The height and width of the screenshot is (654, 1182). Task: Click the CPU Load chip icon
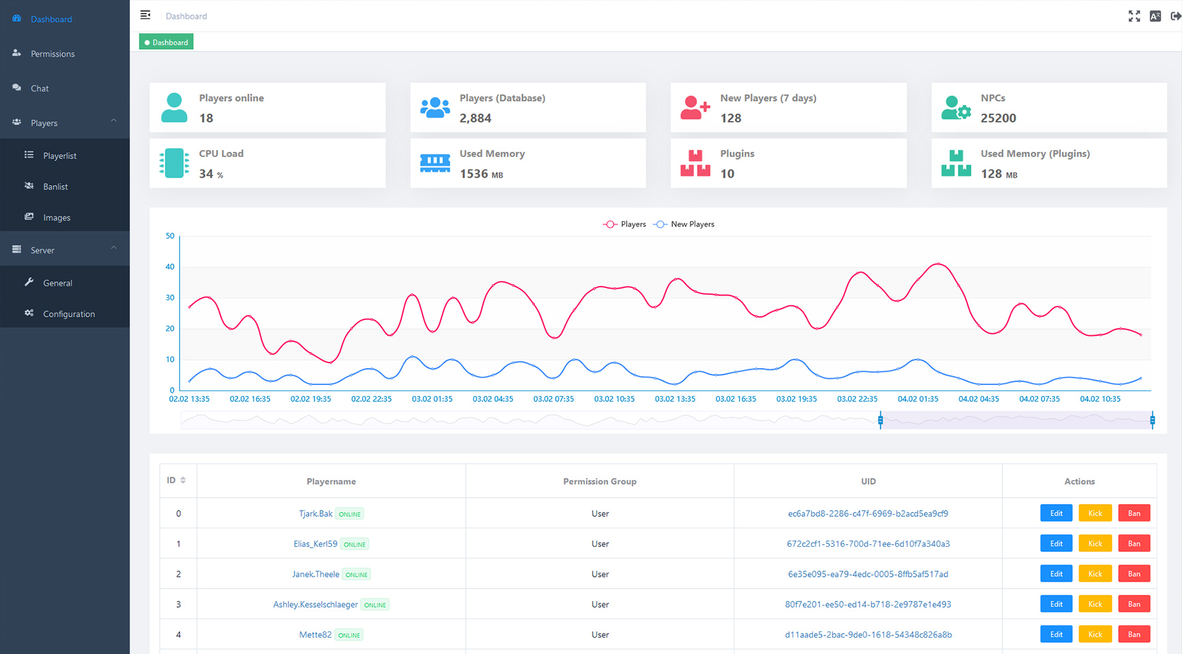[x=174, y=164]
